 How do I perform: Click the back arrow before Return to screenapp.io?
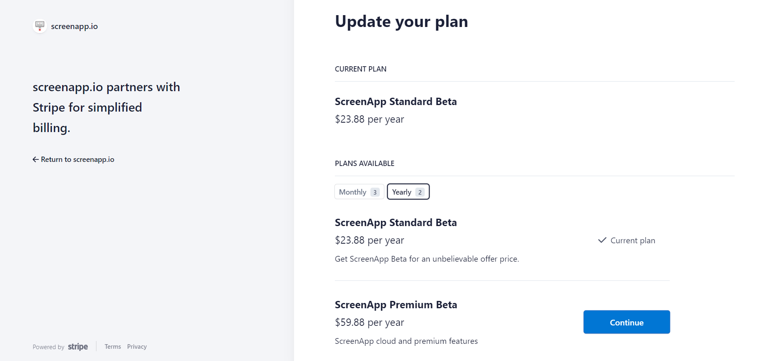[x=36, y=159]
